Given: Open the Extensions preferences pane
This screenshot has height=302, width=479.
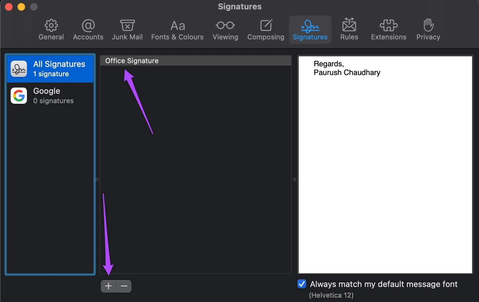Looking at the screenshot, I should [389, 30].
